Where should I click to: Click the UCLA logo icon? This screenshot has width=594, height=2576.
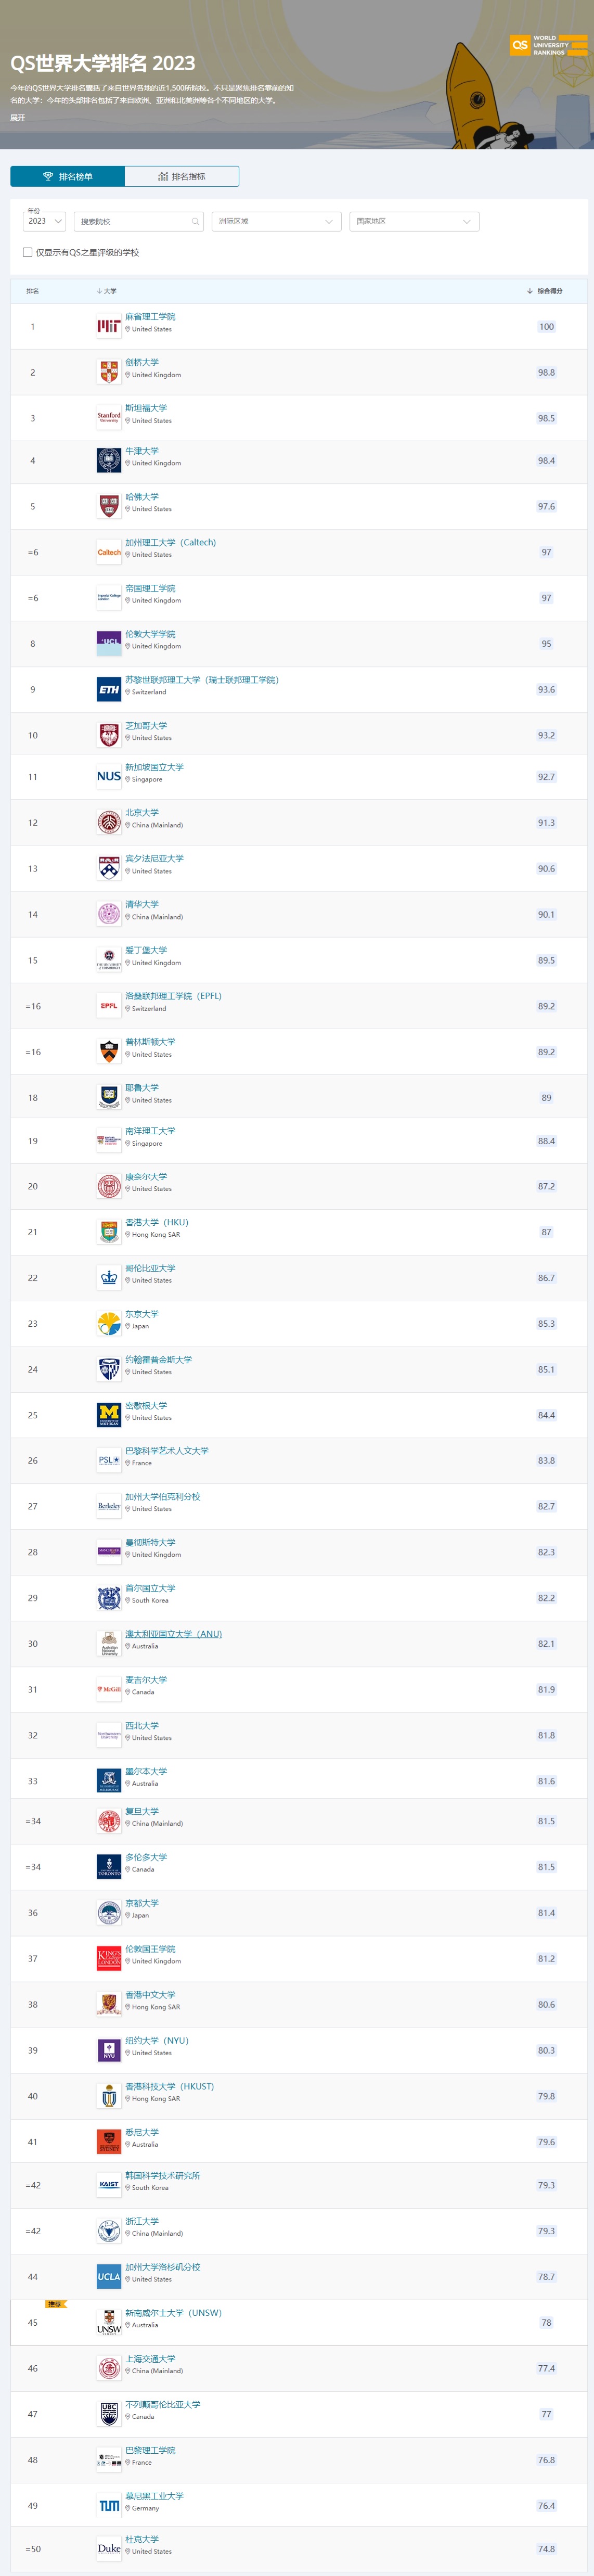pos(108,2276)
